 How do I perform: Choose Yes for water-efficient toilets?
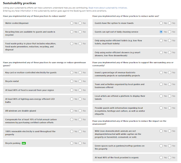click(x=161, y=41)
